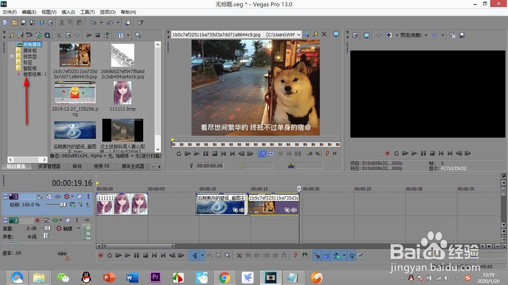Select the 标签 folder in tree
The image size is (508, 285).
[27, 62]
